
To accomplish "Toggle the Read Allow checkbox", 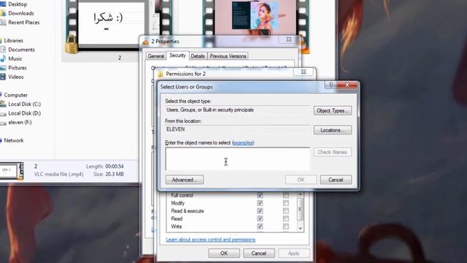I will tap(260, 218).
